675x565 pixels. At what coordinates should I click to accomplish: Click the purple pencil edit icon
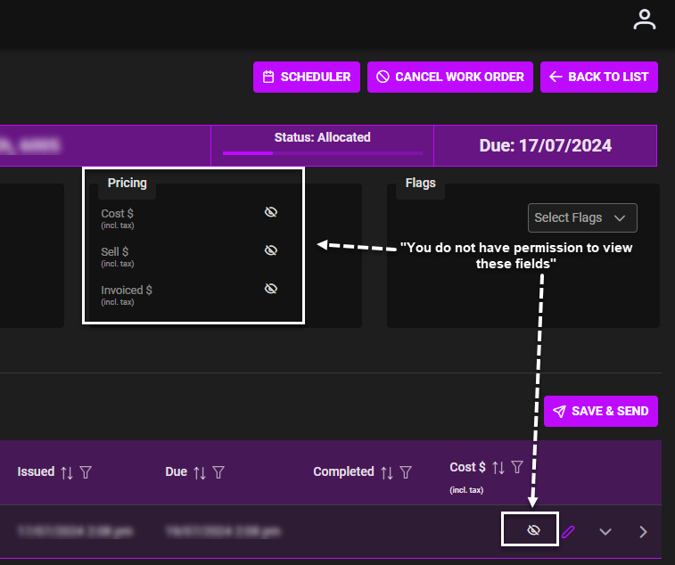coord(568,532)
